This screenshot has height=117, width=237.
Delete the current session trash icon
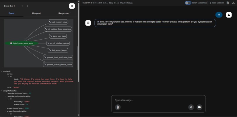coord(228,3)
